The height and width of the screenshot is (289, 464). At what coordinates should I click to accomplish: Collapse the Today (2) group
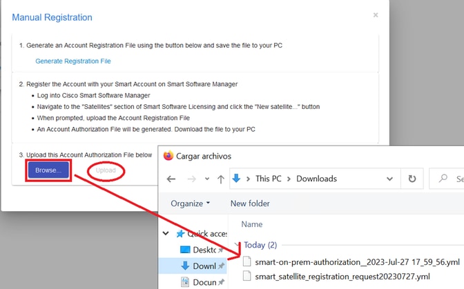pos(237,245)
